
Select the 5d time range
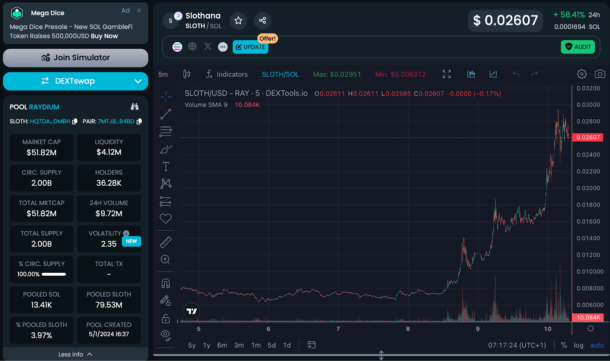coord(272,345)
